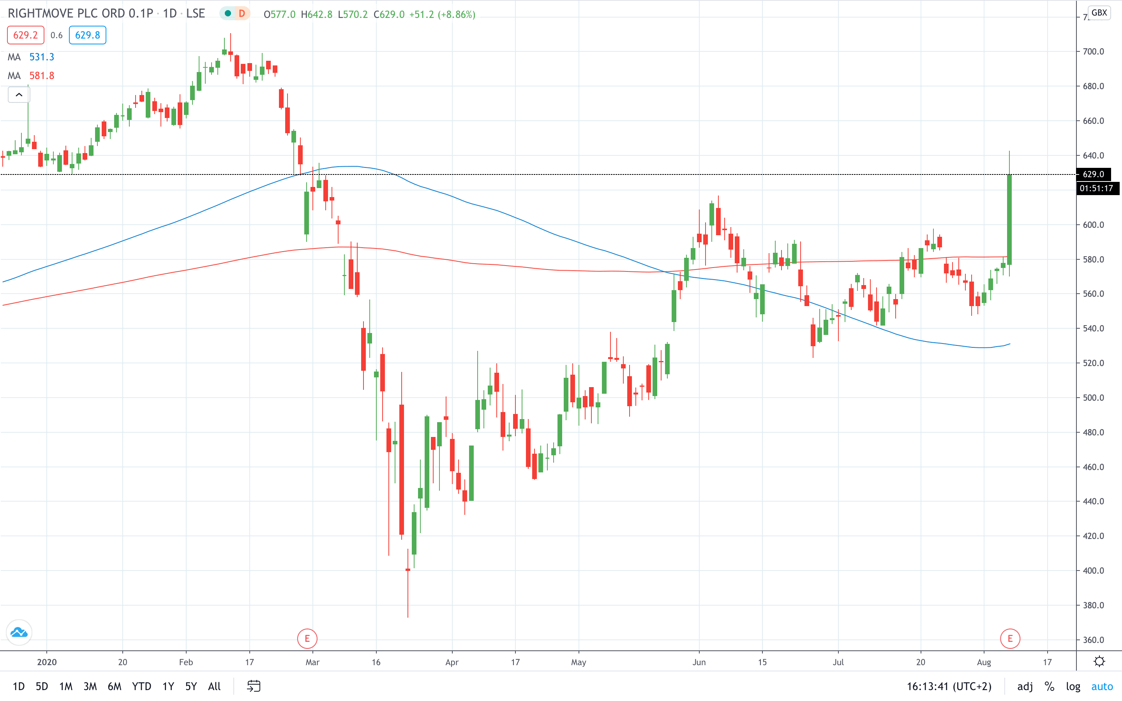The image size is (1122, 701).
Task: Click the green market status dot
Action: (228, 14)
